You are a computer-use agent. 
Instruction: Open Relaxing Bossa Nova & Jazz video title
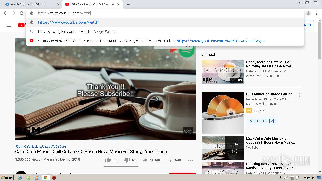[x=271, y=166]
